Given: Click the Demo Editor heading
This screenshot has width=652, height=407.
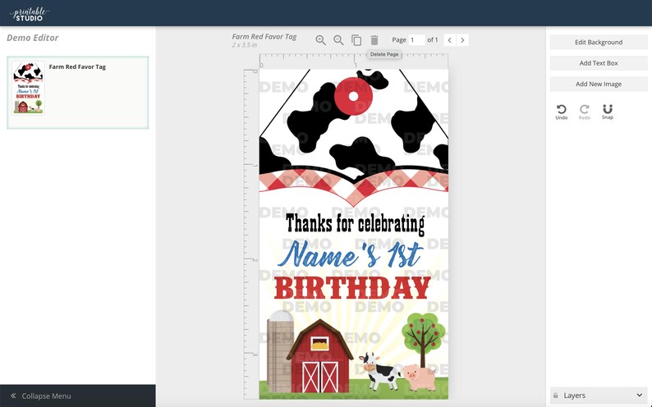Looking at the screenshot, I should [32, 38].
